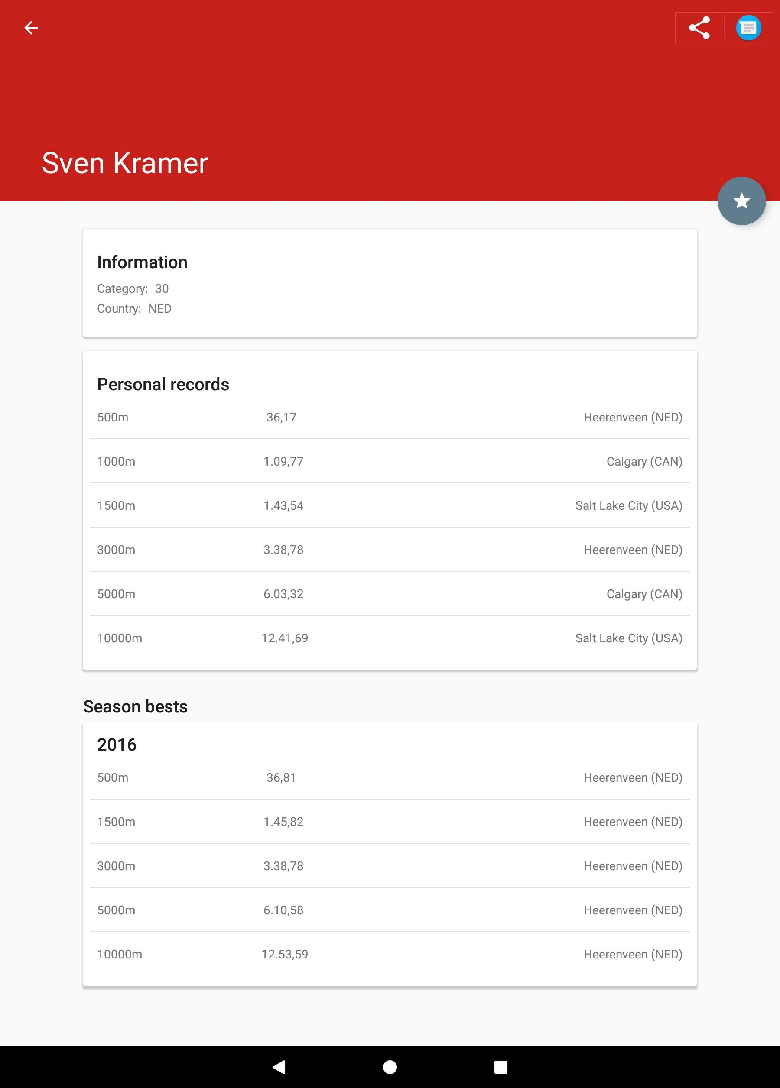Screen dimensions: 780x1088
Task: Tap Calgary (CAN) in the 5000m row
Action: click(644, 594)
